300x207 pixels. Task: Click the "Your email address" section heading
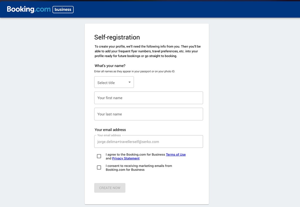[110, 130]
